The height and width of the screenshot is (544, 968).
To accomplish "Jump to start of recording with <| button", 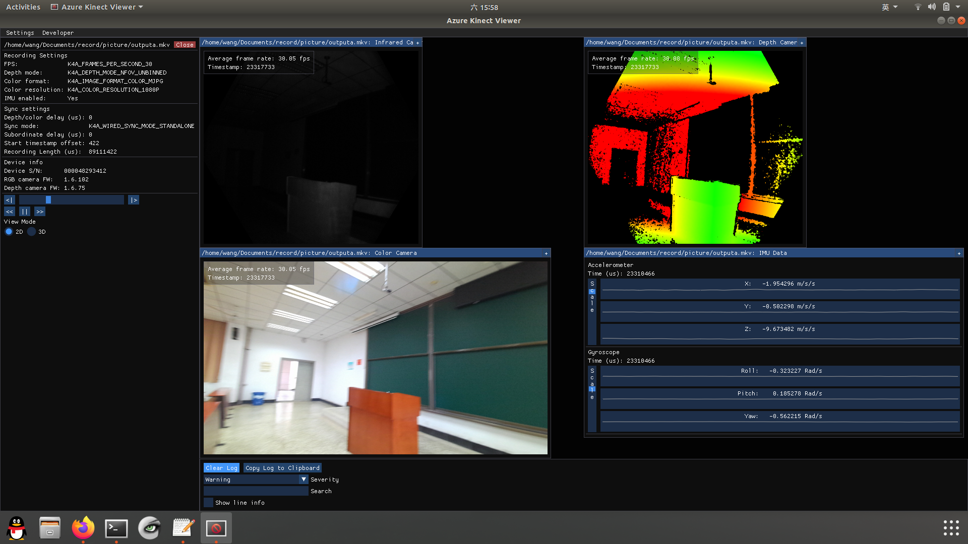I will [9, 199].
